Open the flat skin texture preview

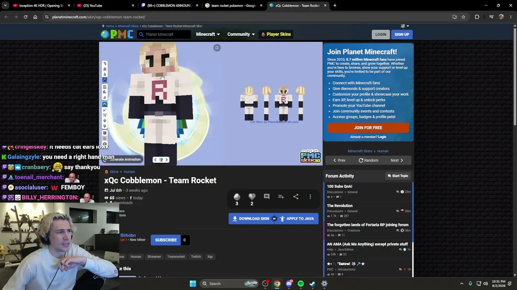[x=274, y=104]
